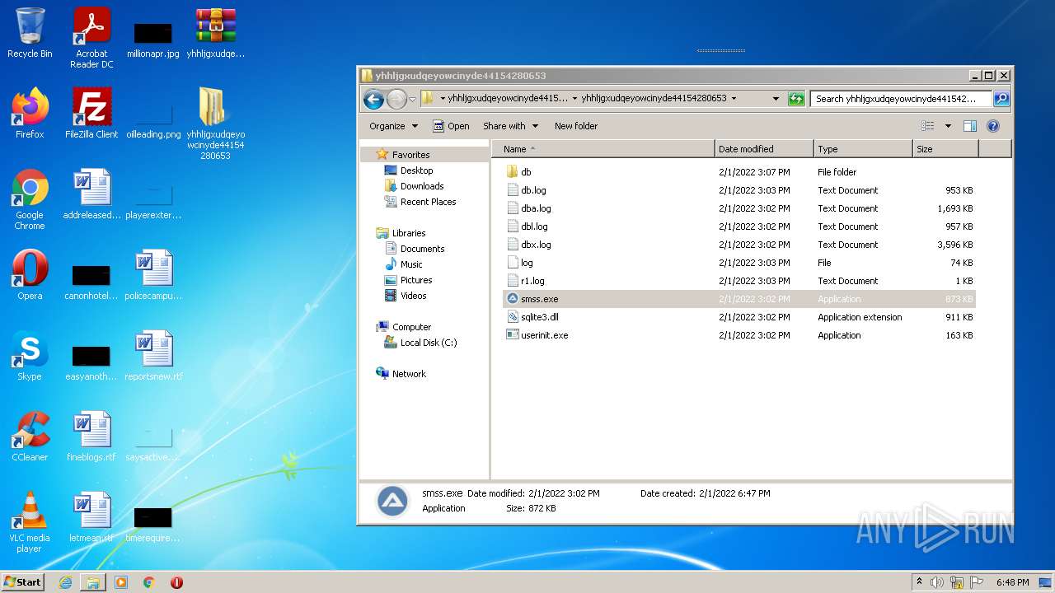Image resolution: width=1055 pixels, height=593 pixels.
Task: Click the Open toolbar button
Action: tap(452, 126)
